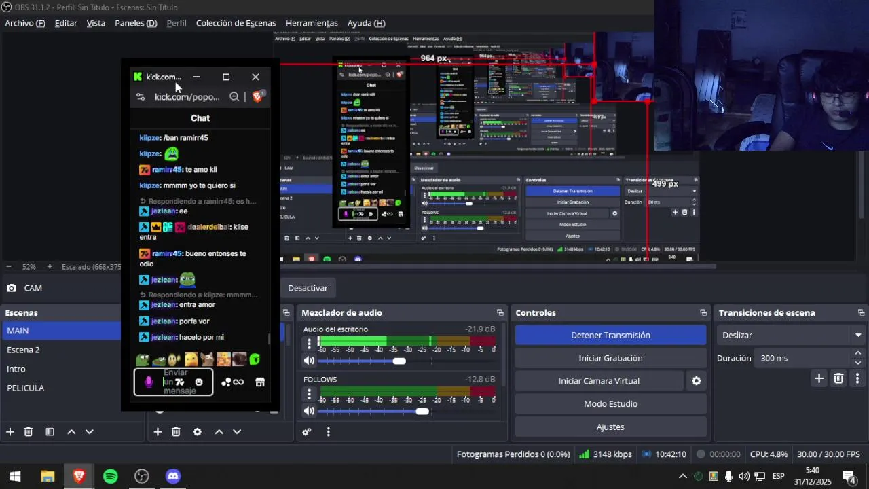Click Brave shield icon in Kick window
Viewport: 869px width, 489px height.
point(257,97)
